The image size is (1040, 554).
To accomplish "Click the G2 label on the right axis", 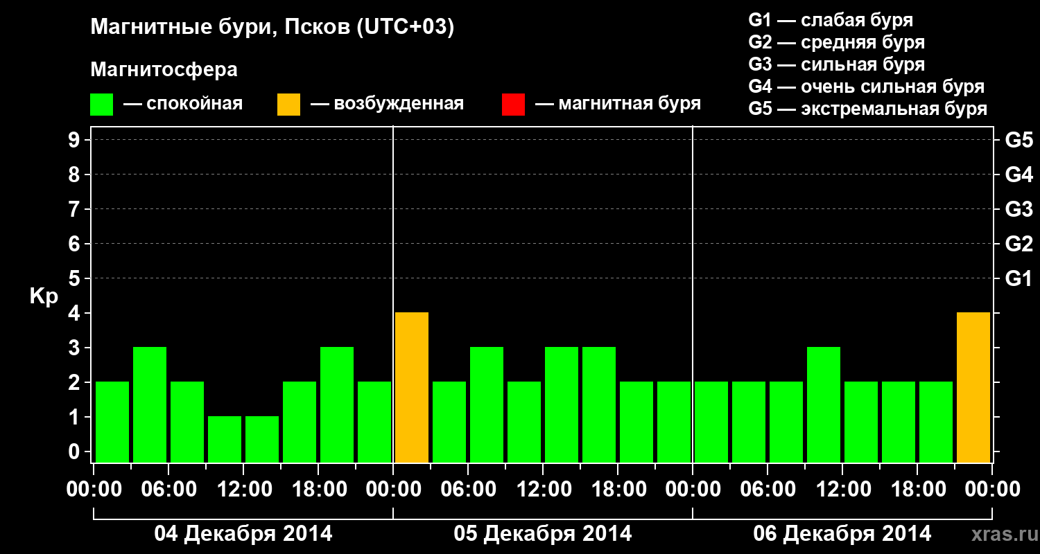I will (x=1019, y=244).
